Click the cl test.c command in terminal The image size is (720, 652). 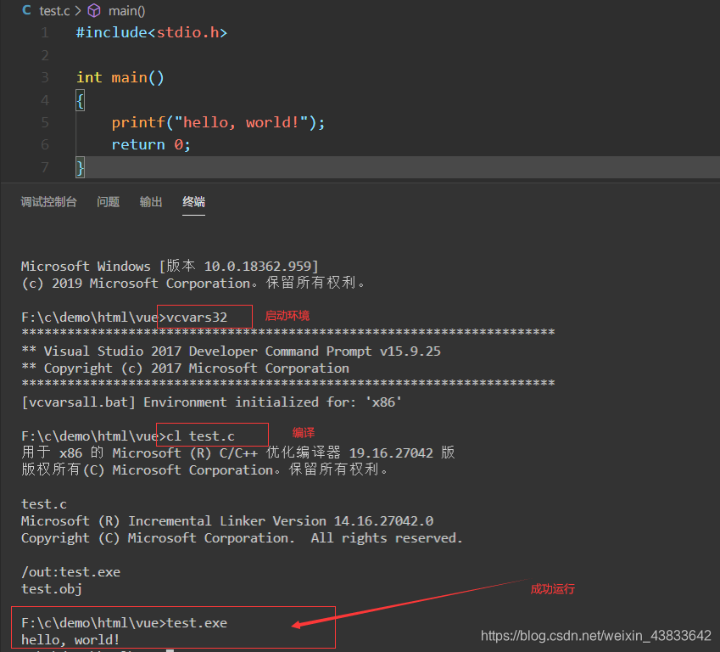click(200, 436)
